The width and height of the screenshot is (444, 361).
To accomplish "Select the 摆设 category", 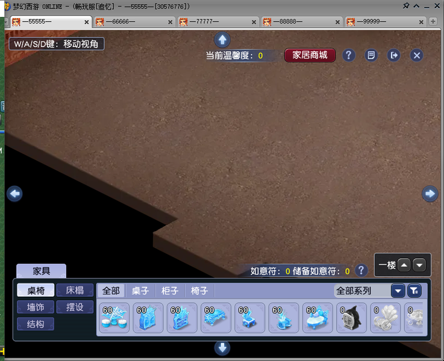I will point(75,307).
